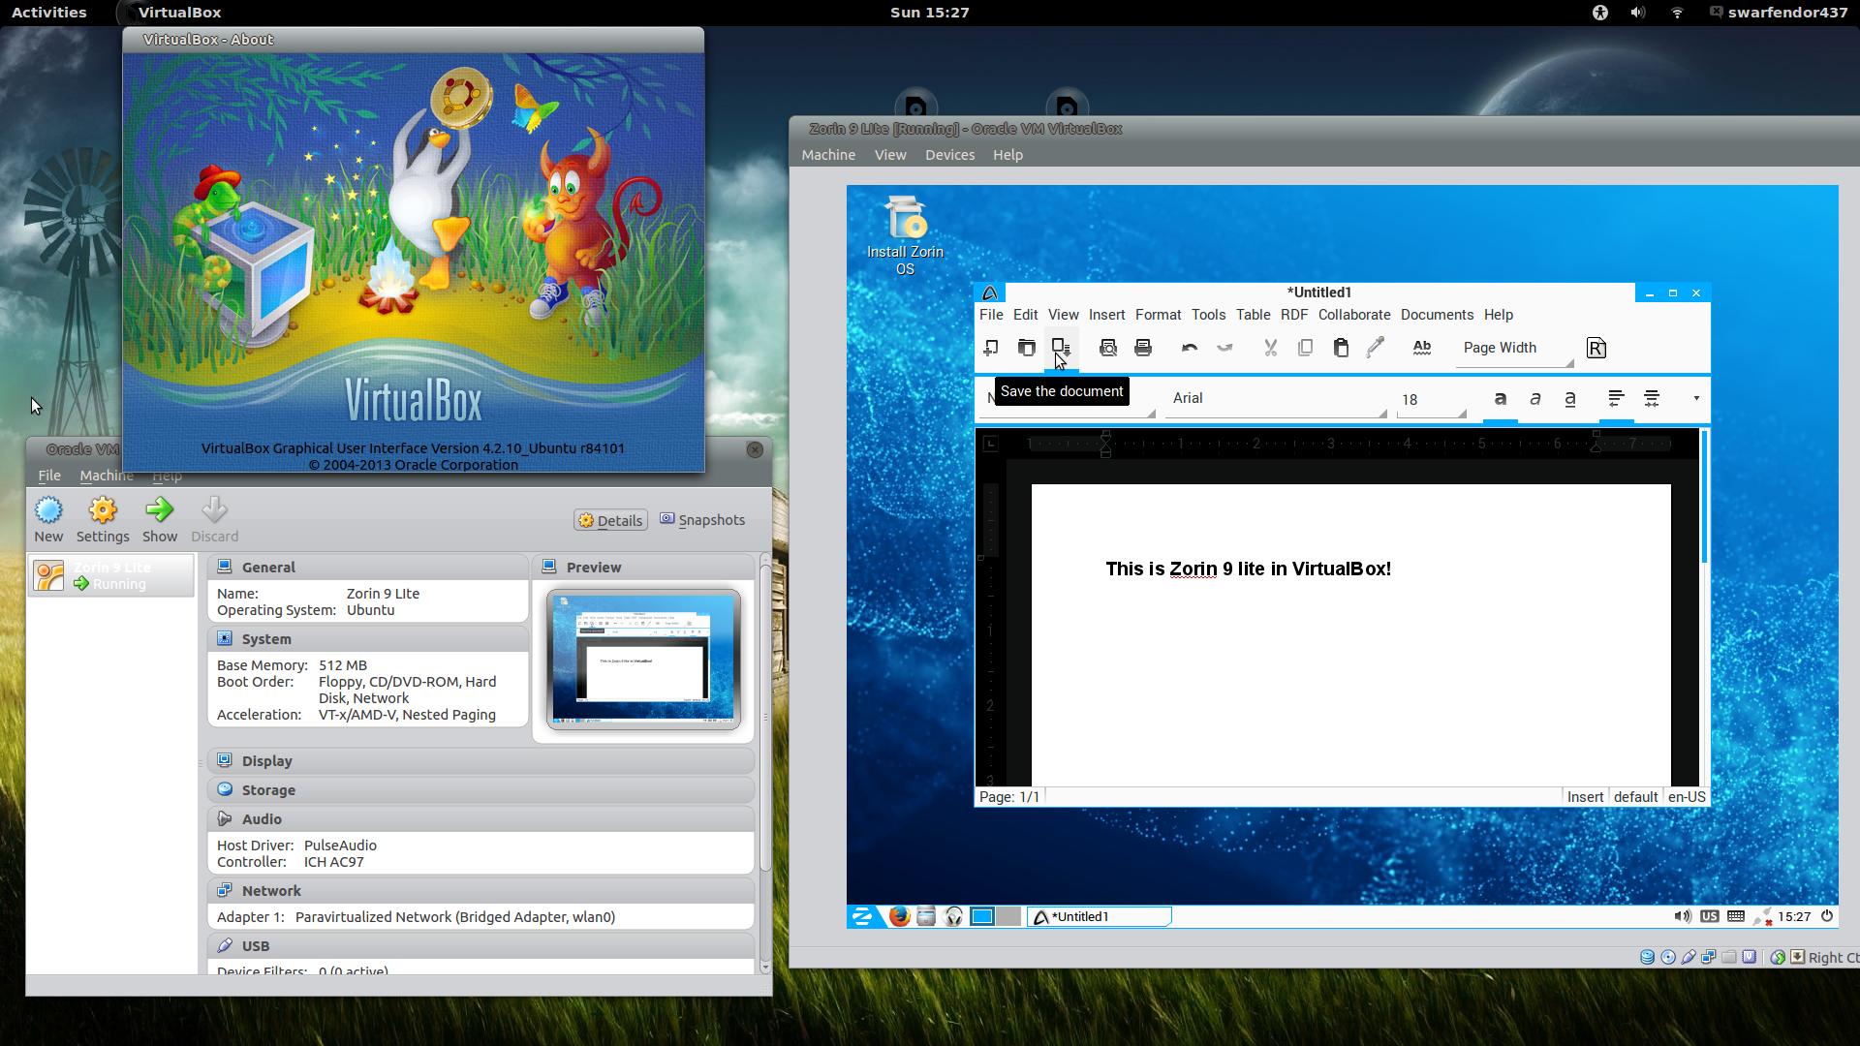Click the R icon after Page Width
1860x1046 pixels.
pos(1596,348)
